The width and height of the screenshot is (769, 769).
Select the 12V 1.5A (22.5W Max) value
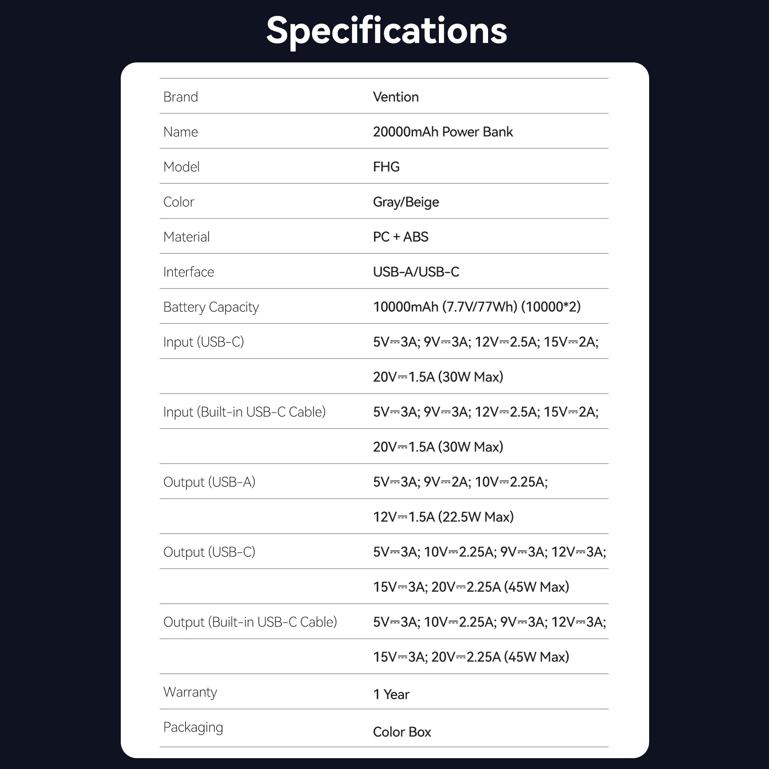point(443,517)
